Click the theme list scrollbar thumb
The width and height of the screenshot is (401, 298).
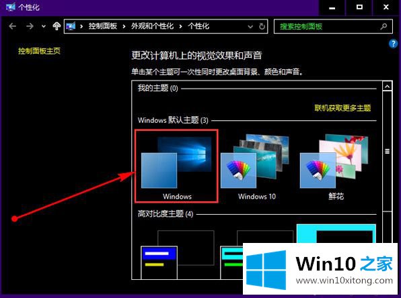click(387, 151)
